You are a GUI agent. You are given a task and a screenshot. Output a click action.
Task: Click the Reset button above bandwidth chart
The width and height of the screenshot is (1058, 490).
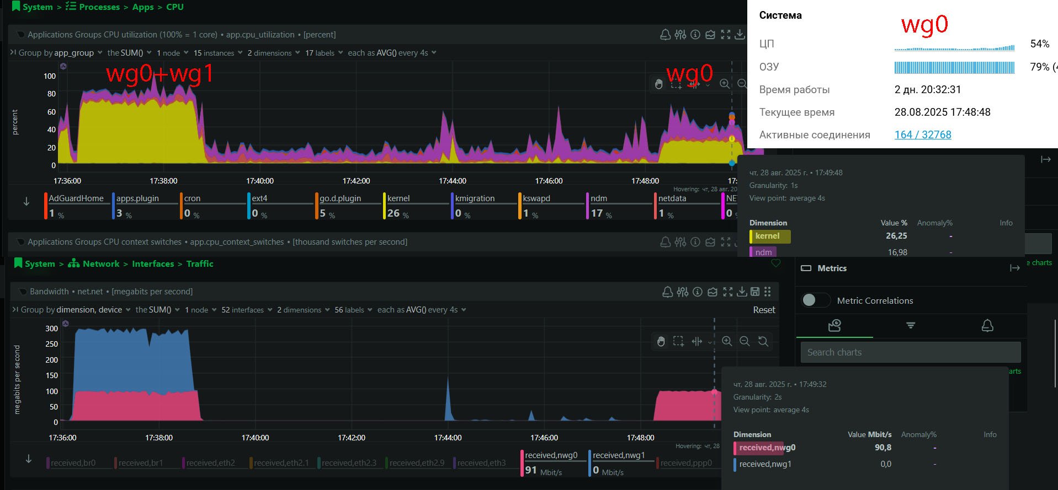tap(764, 310)
